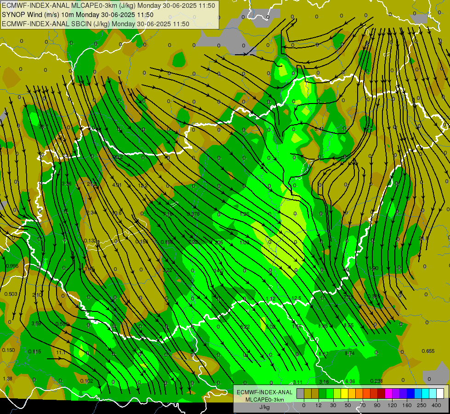Pick the cyan legend swatch
The width and height of the screenshot is (450, 414).
[x=426, y=393]
